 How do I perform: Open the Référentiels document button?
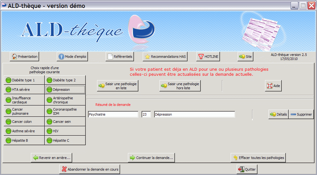(x=120, y=57)
